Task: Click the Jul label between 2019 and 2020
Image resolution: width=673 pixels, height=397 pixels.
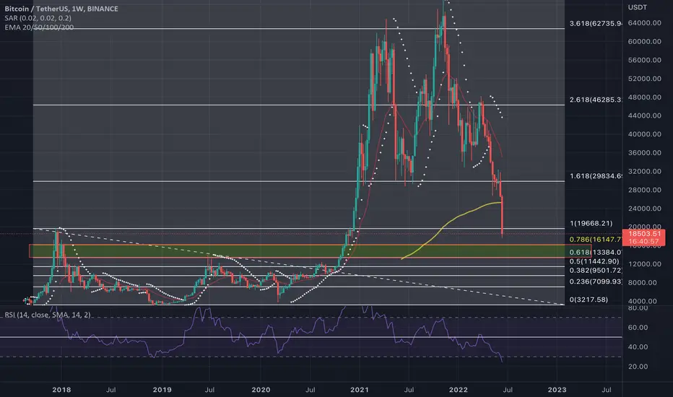Action: pos(209,390)
